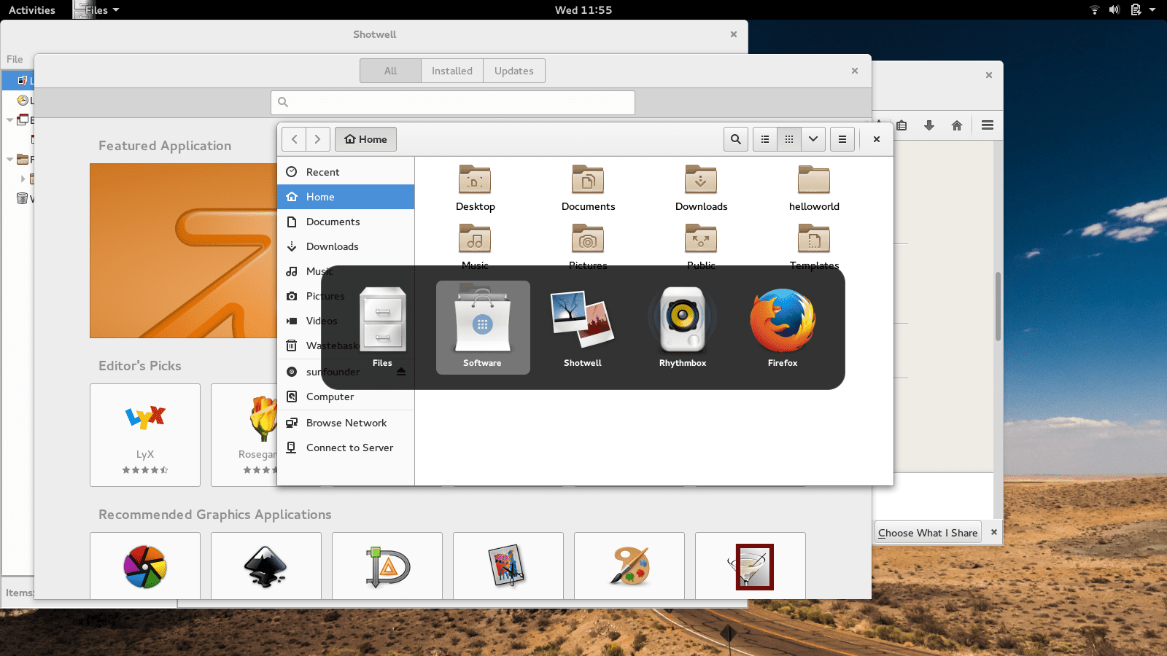Click Firefox home icon
The height and width of the screenshot is (656, 1167).
pyautogui.click(x=957, y=125)
